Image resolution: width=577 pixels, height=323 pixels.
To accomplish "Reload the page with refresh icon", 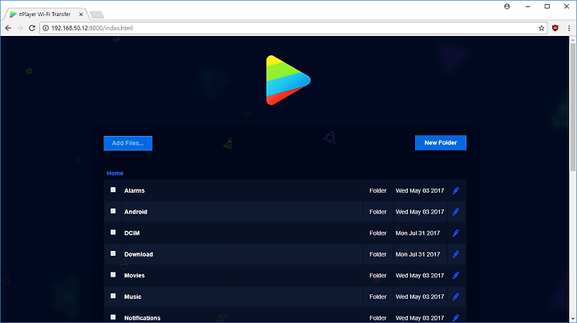I will tap(32, 28).
